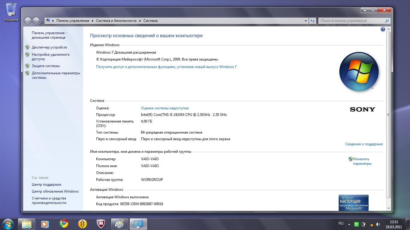
Task: Click the Windows logo image
Action: click(359, 72)
